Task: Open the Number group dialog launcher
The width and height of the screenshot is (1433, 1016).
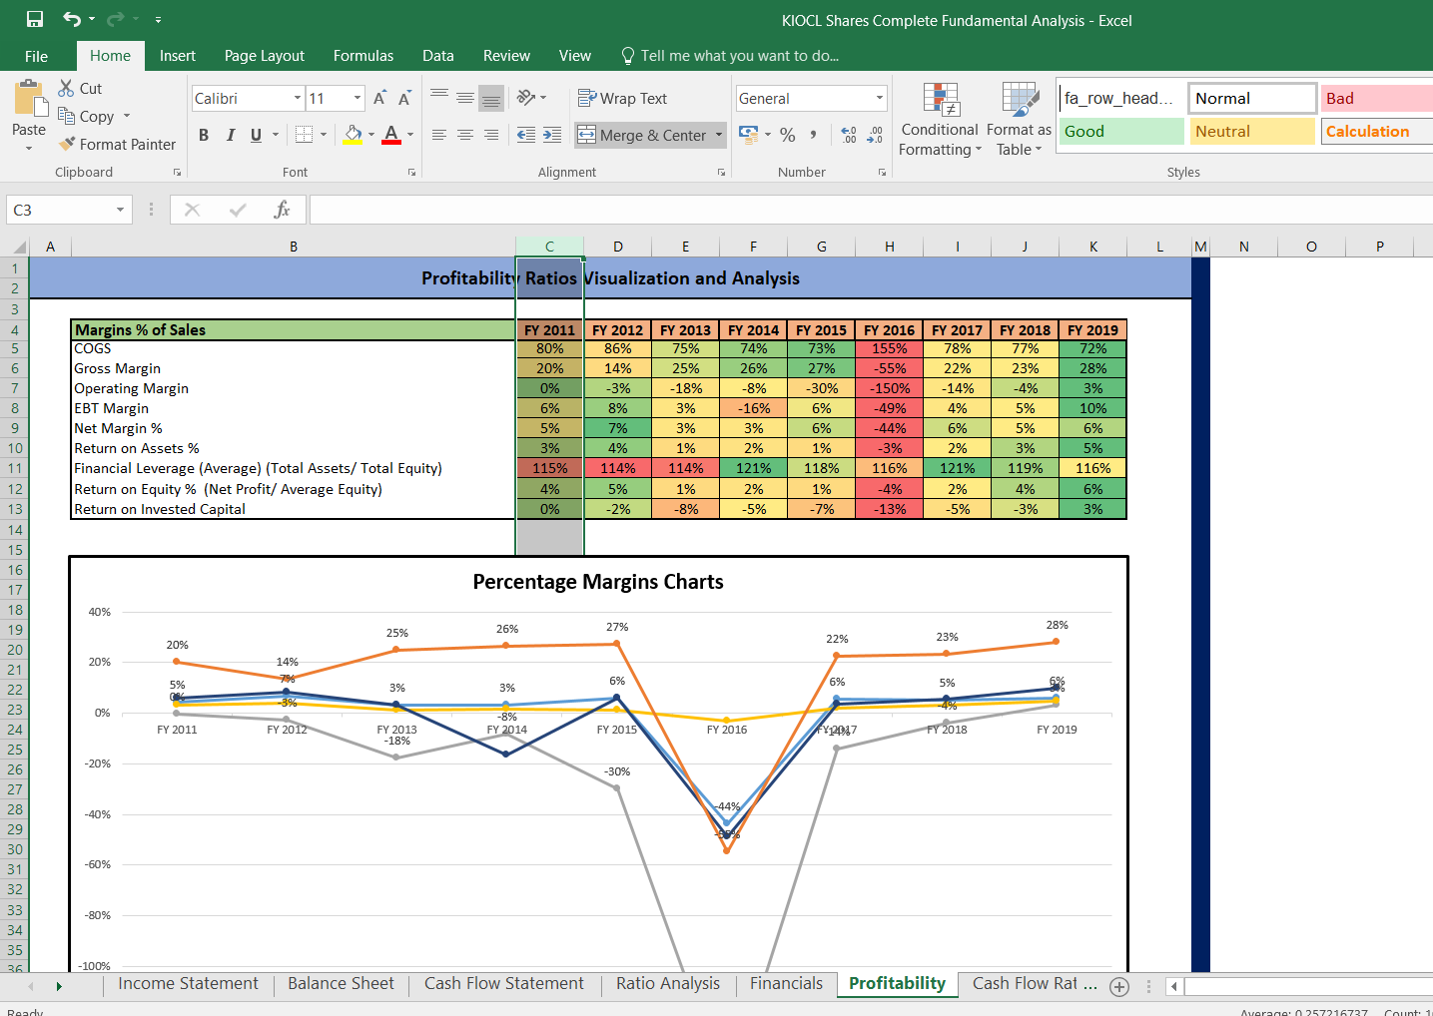Action: coord(882,173)
